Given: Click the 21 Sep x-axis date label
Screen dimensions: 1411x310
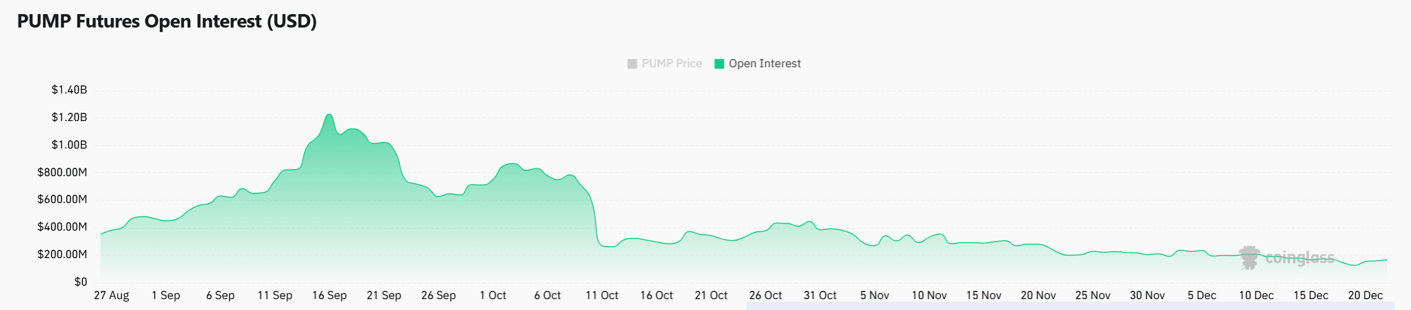Looking at the screenshot, I should [x=384, y=295].
